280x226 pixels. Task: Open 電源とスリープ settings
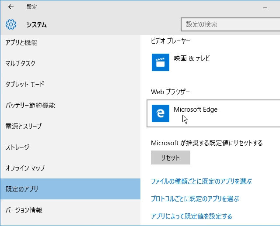[70, 126]
